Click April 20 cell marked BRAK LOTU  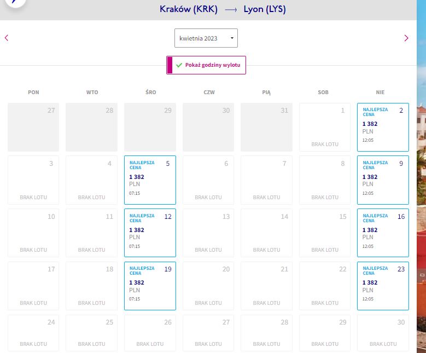click(x=208, y=286)
